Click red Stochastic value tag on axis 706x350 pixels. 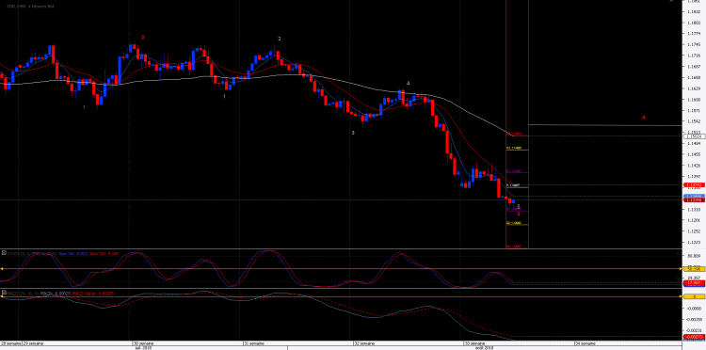(x=694, y=283)
